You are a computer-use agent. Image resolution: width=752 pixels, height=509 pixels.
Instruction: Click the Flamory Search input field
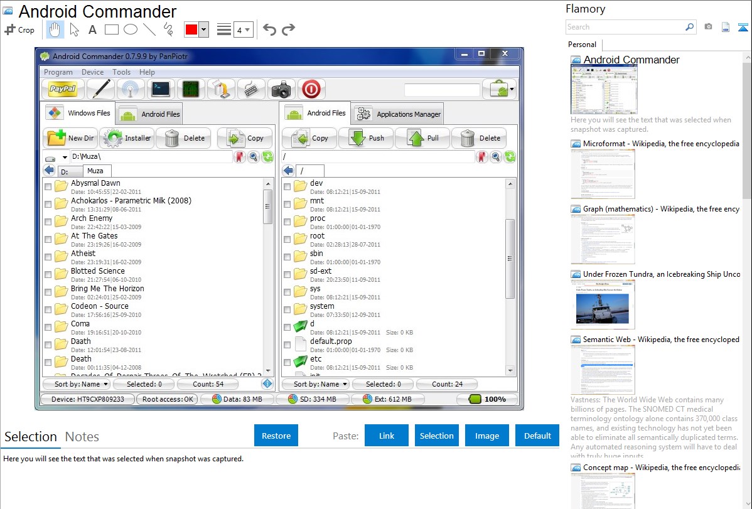pyautogui.click(x=625, y=27)
